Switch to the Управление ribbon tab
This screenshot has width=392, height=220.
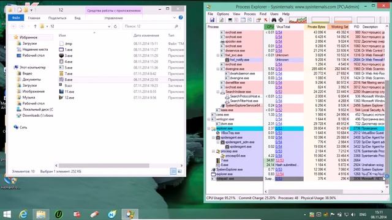click(113, 18)
